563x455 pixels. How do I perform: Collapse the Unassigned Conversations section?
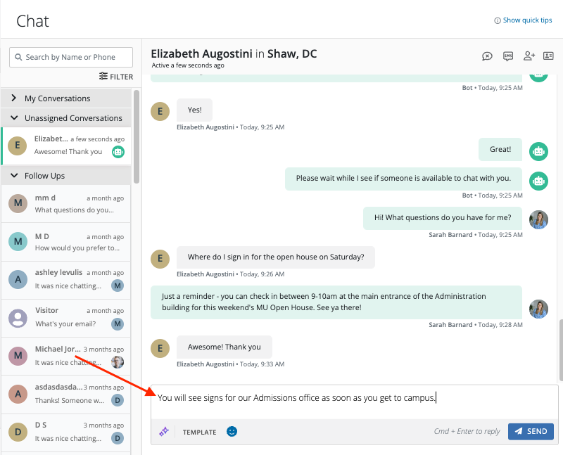click(x=14, y=118)
